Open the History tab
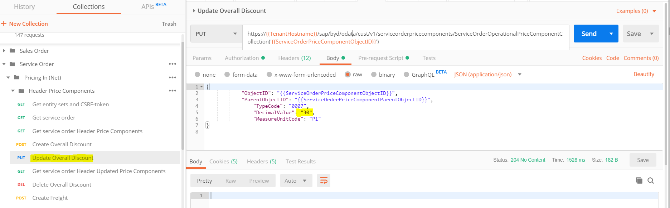The width and height of the screenshot is (670, 208). point(24,7)
